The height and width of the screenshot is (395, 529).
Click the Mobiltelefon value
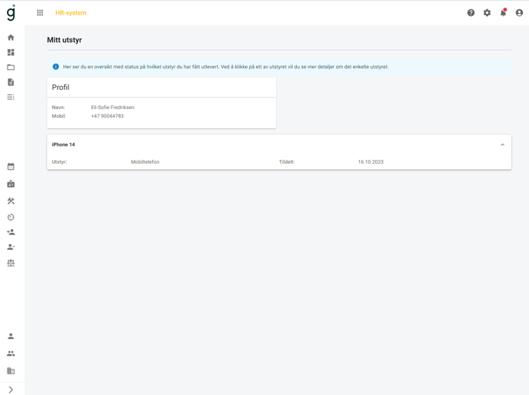pyautogui.click(x=145, y=162)
